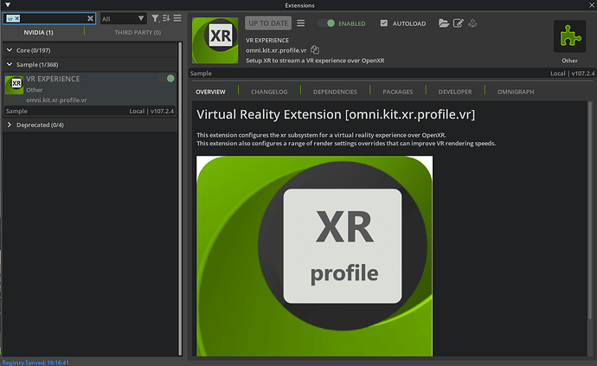597x366 pixels.
Task: Open the DEPENDENCIES tab
Action: [x=335, y=92]
